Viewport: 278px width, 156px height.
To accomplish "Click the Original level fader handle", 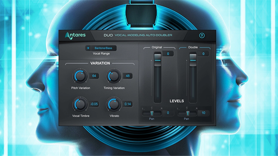I will coord(157,60).
